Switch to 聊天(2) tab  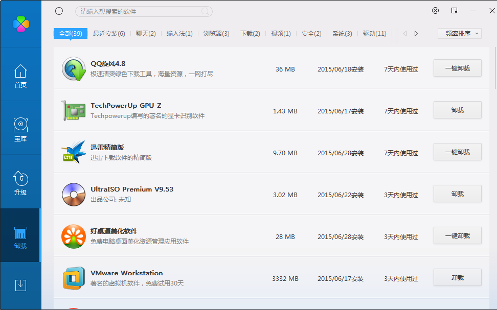pyautogui.click(x=146, y=34)
